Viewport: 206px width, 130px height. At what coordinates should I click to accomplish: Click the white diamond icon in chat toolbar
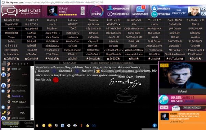(69, 126)
